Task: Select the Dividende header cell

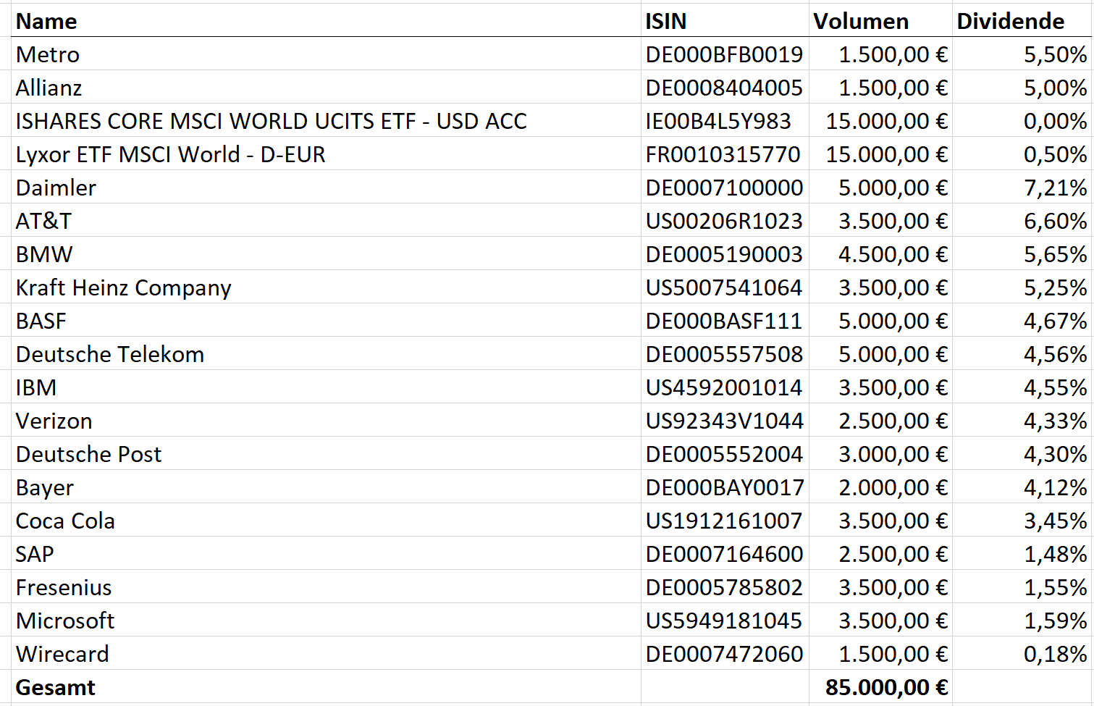Action: click(x=1010, y=21)
